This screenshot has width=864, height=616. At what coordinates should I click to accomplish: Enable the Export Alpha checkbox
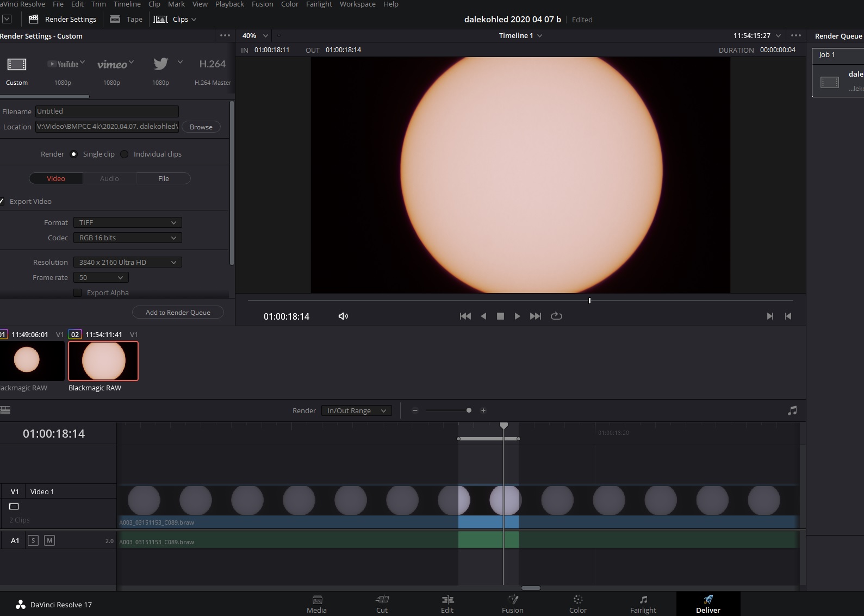(78, 293)
